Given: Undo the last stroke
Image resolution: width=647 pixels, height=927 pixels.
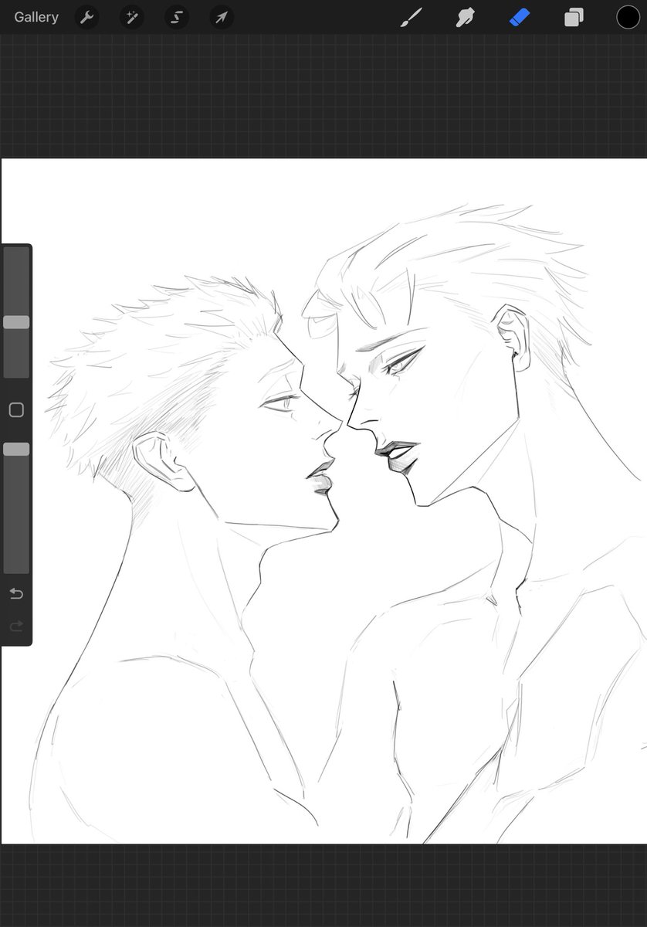Looking at the screenshot, I should pos(16,593).
